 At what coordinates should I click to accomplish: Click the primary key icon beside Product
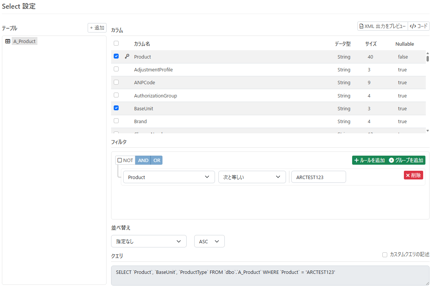(x=127, y=56)
